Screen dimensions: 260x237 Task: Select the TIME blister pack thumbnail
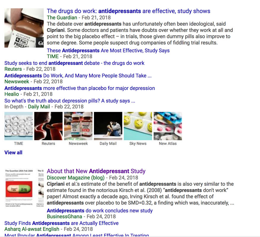[19, 126]
